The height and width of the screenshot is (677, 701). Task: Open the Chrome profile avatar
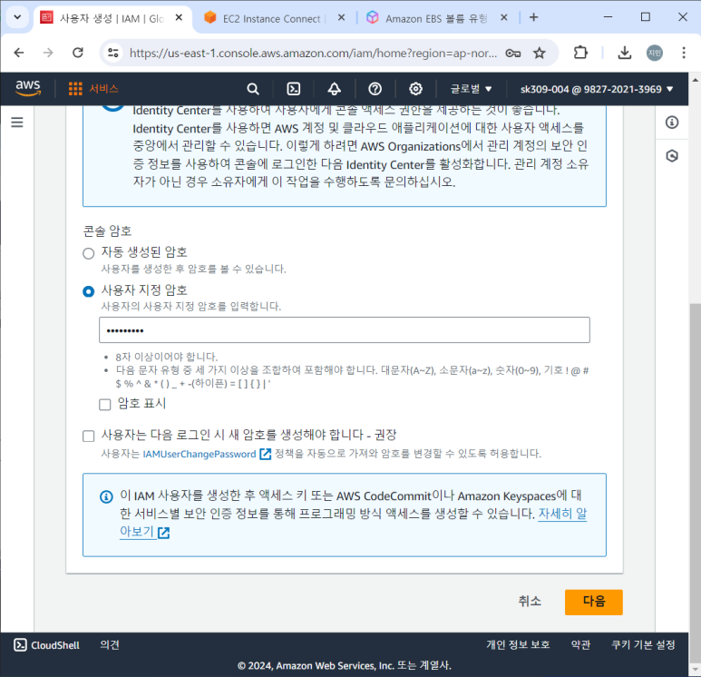click(655, 53)
